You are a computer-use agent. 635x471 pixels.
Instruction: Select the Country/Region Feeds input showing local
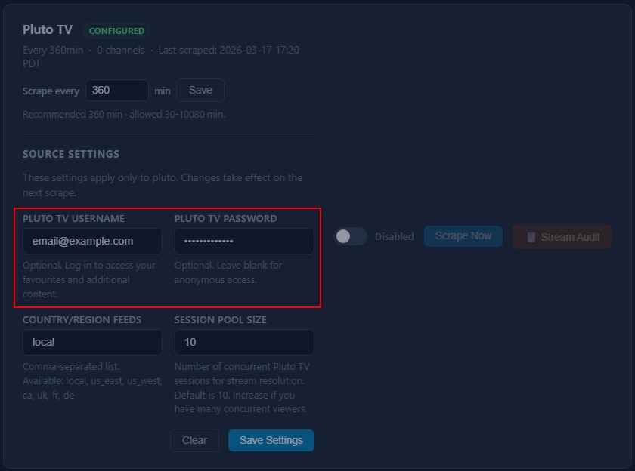[92, 342]
